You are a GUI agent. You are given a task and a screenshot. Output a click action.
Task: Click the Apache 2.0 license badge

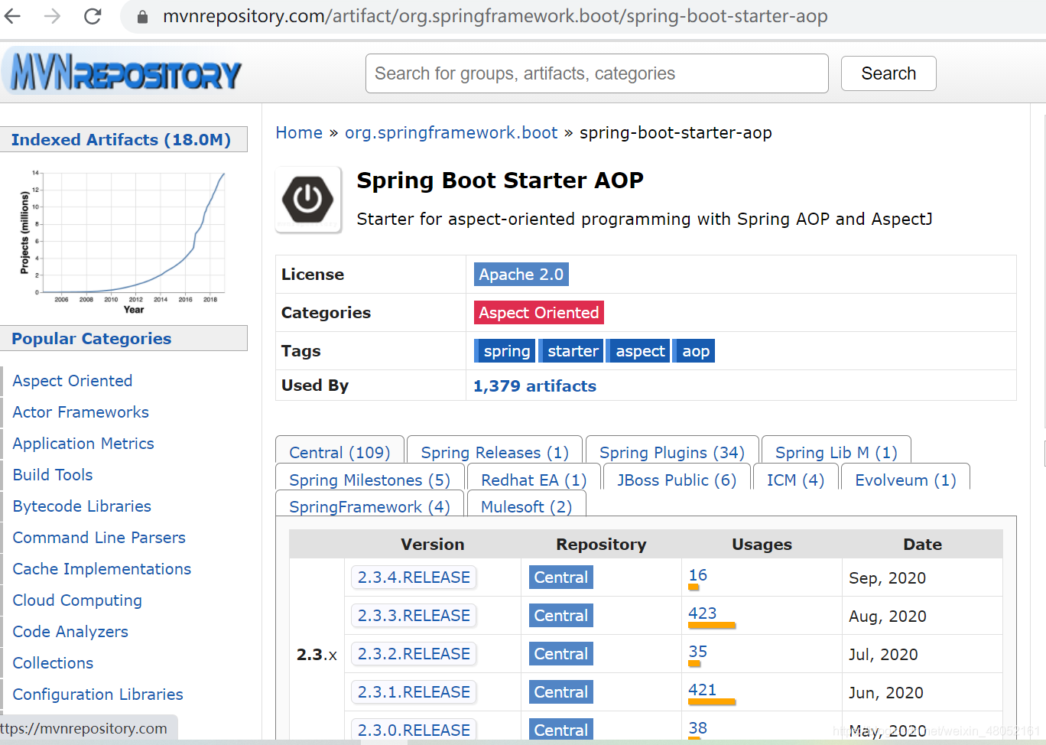pos(521,274)
